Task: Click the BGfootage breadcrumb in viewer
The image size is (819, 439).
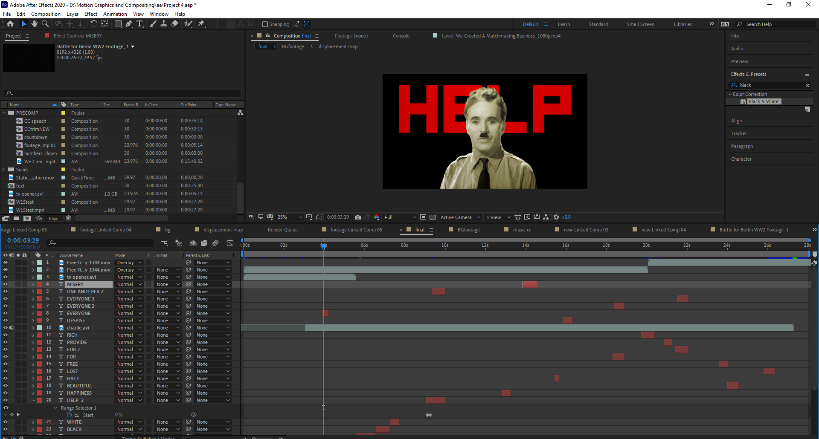Action: [x=293, y=46]
